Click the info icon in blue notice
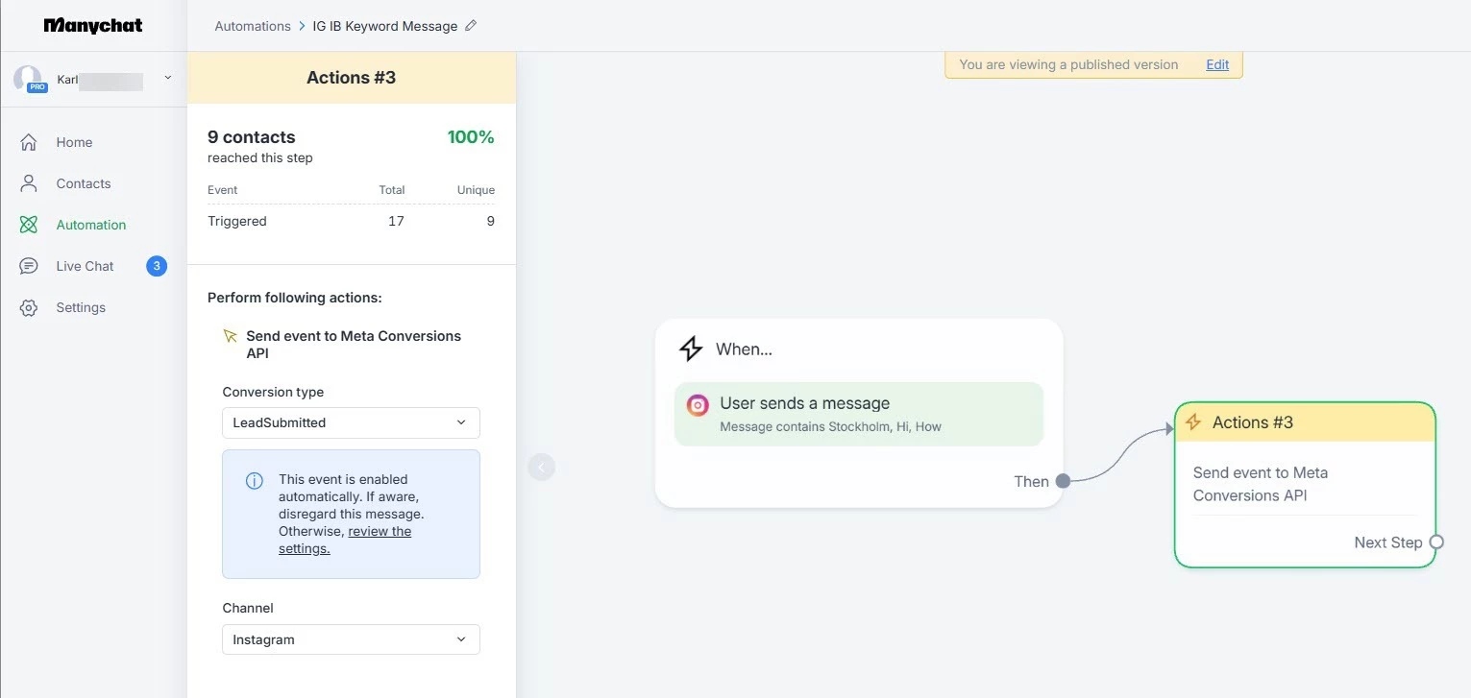1471x698 pixels. click(x=255, y=481)
